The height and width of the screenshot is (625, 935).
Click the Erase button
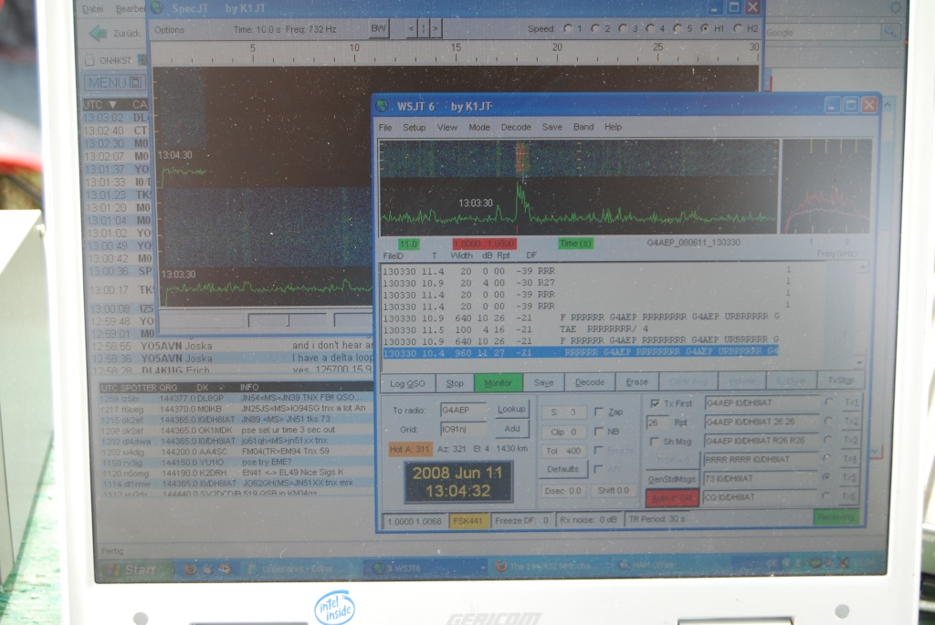click(x=636, y=381)
